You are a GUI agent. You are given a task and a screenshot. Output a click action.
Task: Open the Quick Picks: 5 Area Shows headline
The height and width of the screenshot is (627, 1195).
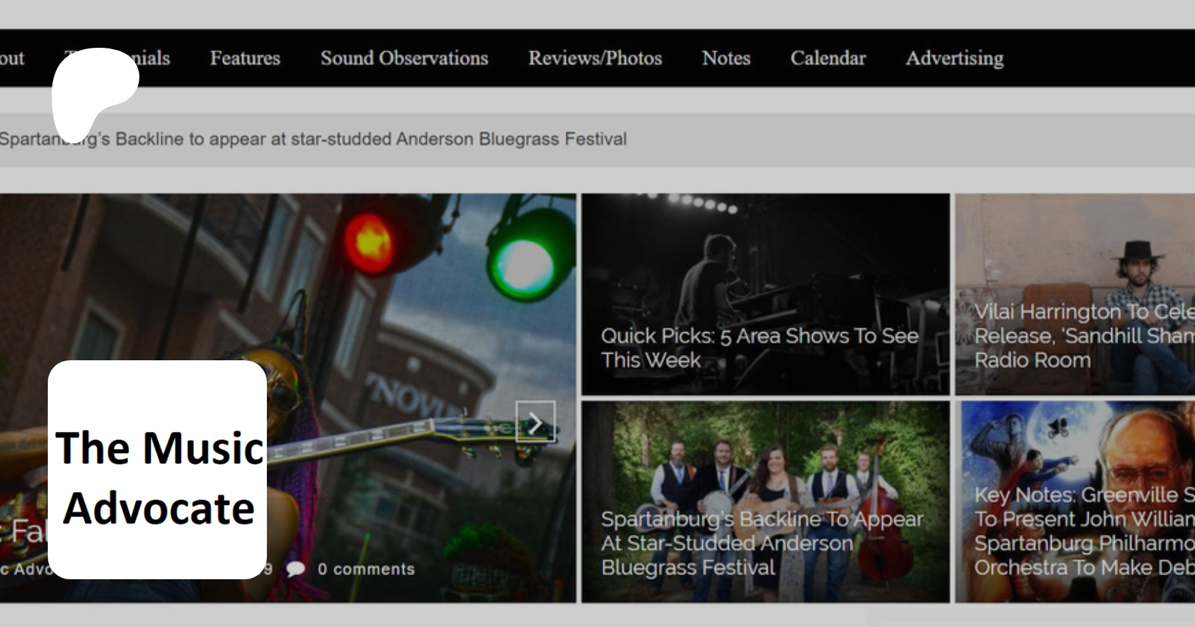click(x=759, y=348)
